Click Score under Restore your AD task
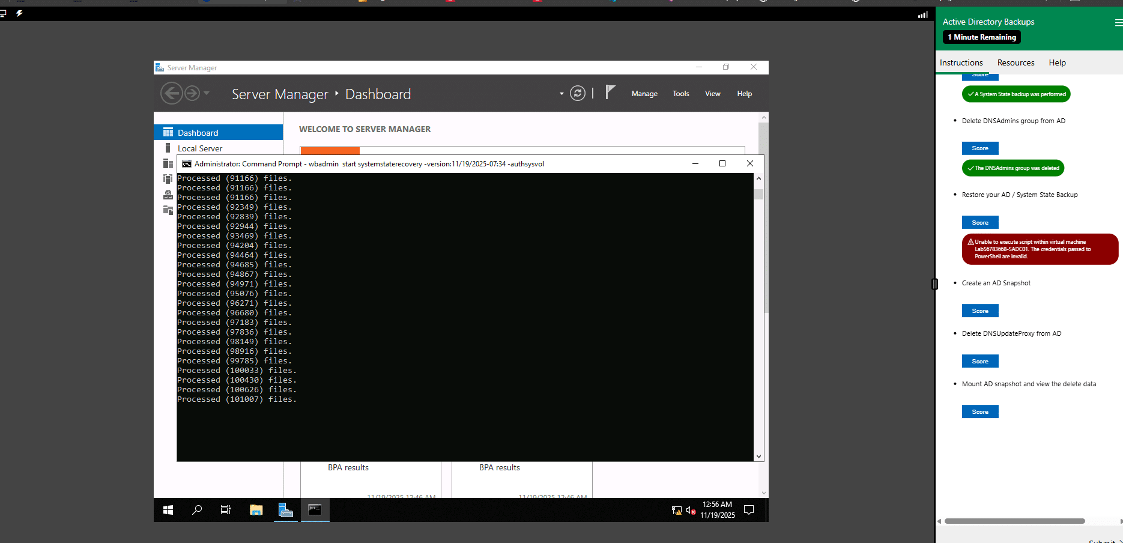The height and width of the screenshot is (543, 1123). [x=980, y=222]
